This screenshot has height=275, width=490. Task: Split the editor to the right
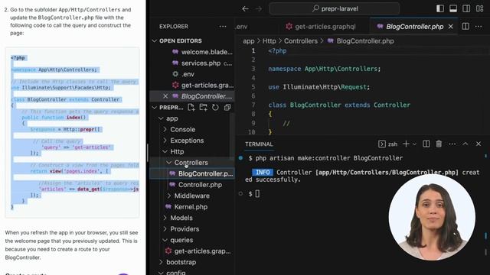[x=465, y=27]
